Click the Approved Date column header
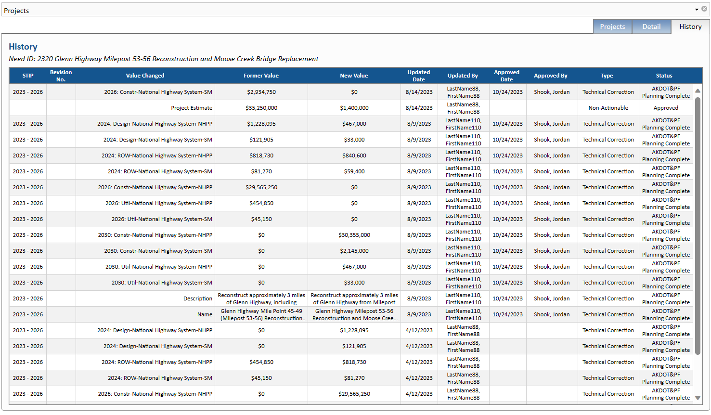This screenshot has width=711, height=415. pos(507,76)
